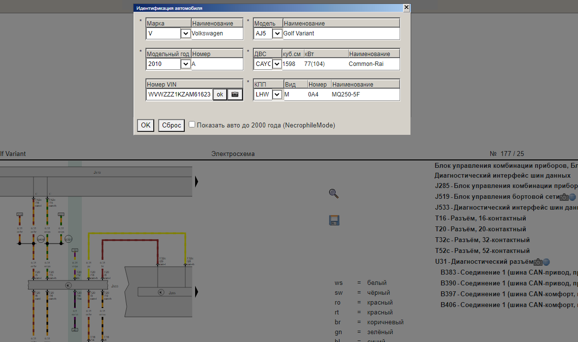Open the globe icon beside U31 entry
This screenshot has width=578, height=342.
click(546, 262)
